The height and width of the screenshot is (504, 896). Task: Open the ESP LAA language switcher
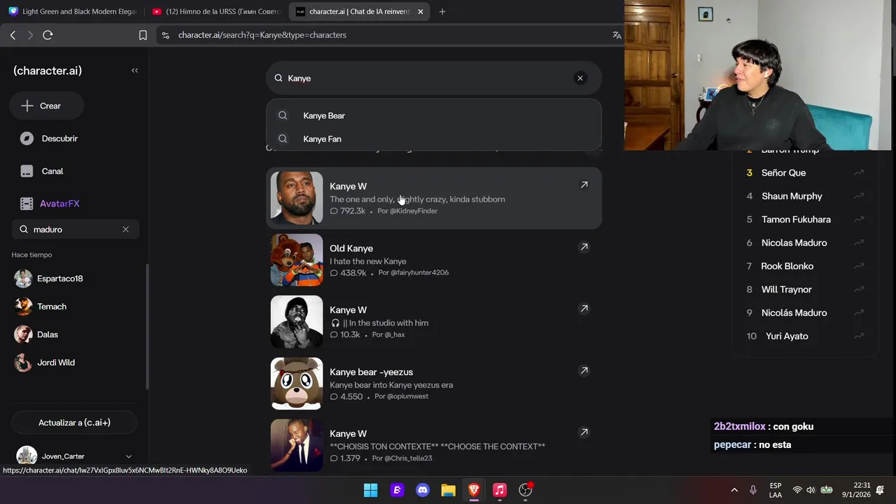[776, 490]
